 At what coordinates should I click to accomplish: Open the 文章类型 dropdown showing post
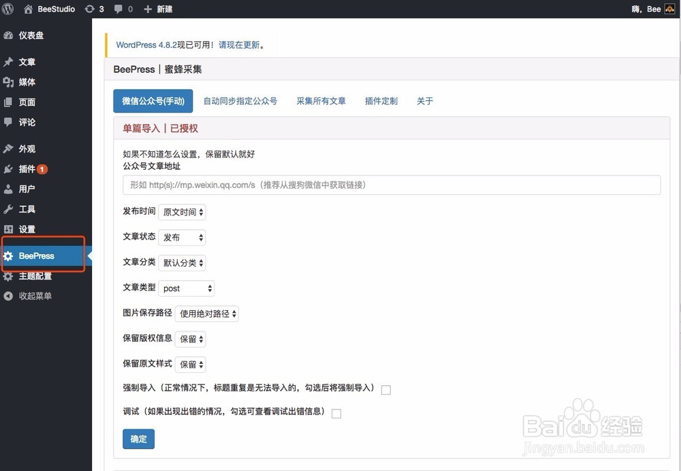[x=186, y=288]
